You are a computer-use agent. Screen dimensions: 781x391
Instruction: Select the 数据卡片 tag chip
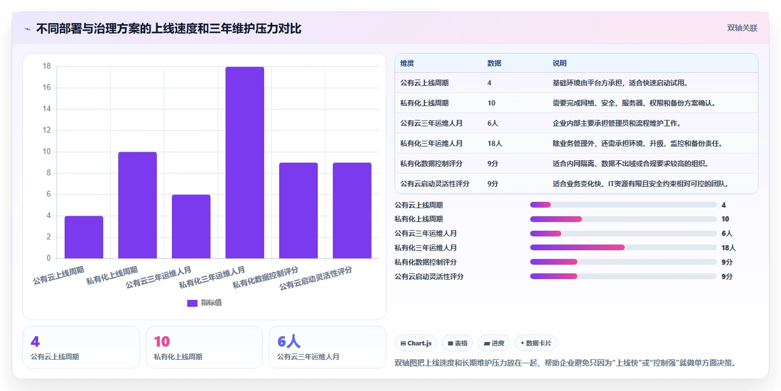pos(535,343)
